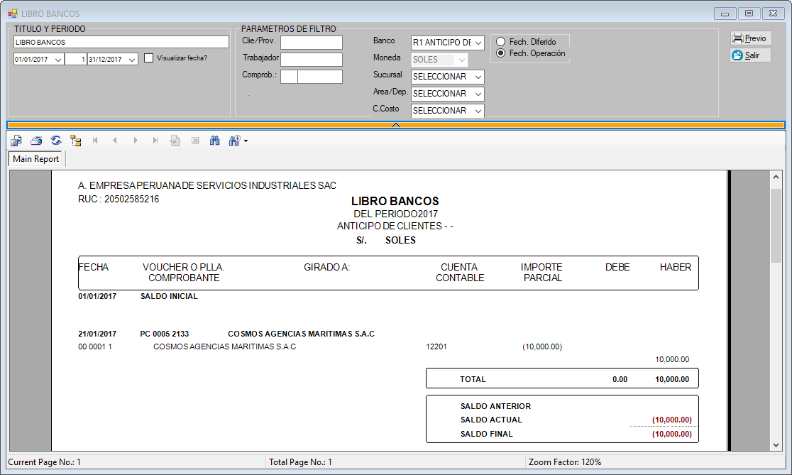Viewport: 792px width, 475px height.
Task: Click 'DEL PERIODO2017' subtitle line
Action: point(395,214)
